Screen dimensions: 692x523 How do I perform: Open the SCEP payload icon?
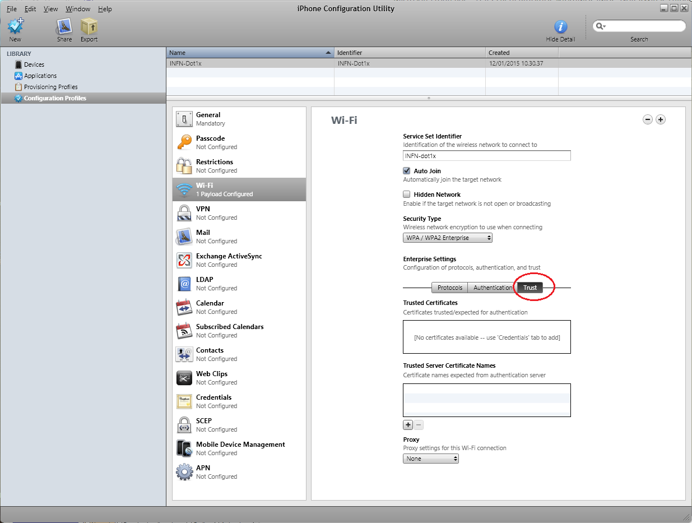coord(184,425)
